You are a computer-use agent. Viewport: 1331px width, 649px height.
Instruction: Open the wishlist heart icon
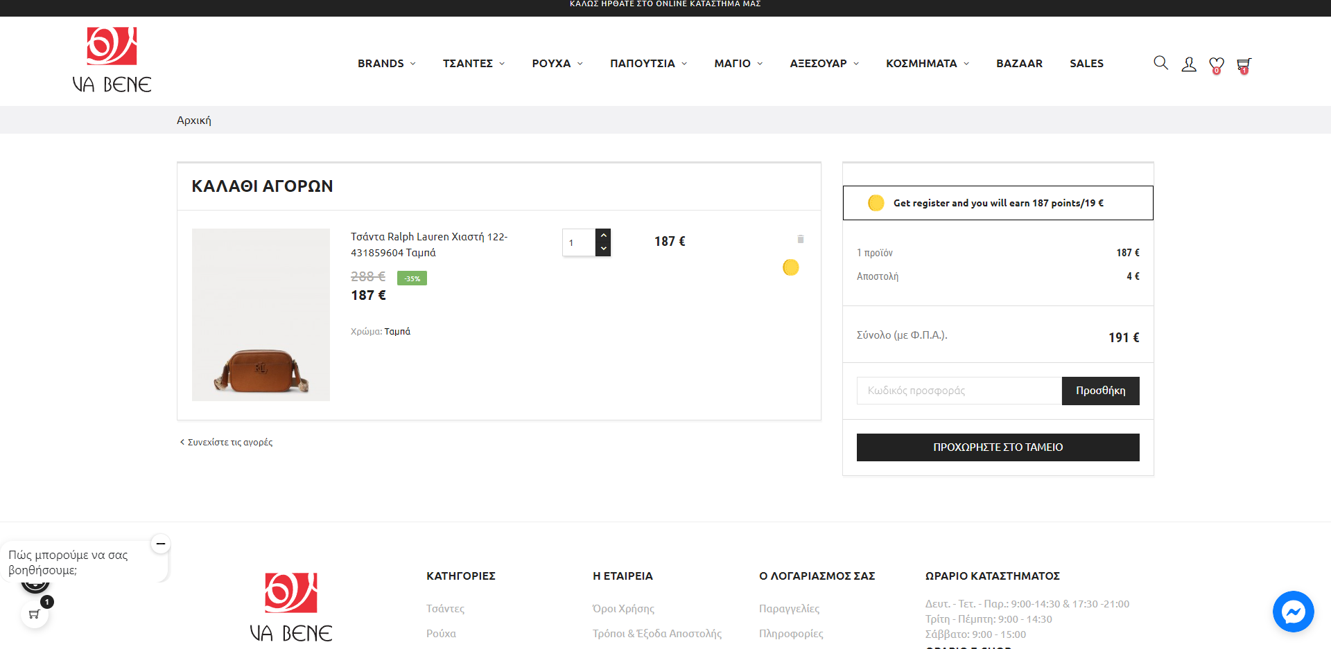1217,65
